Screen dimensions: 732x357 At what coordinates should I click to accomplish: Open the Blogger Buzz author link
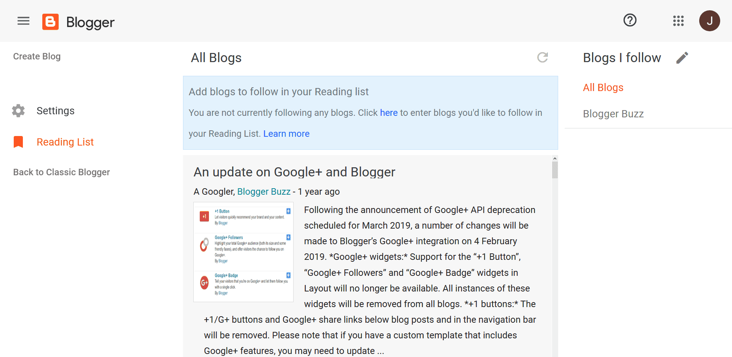(x=264, y=191)
